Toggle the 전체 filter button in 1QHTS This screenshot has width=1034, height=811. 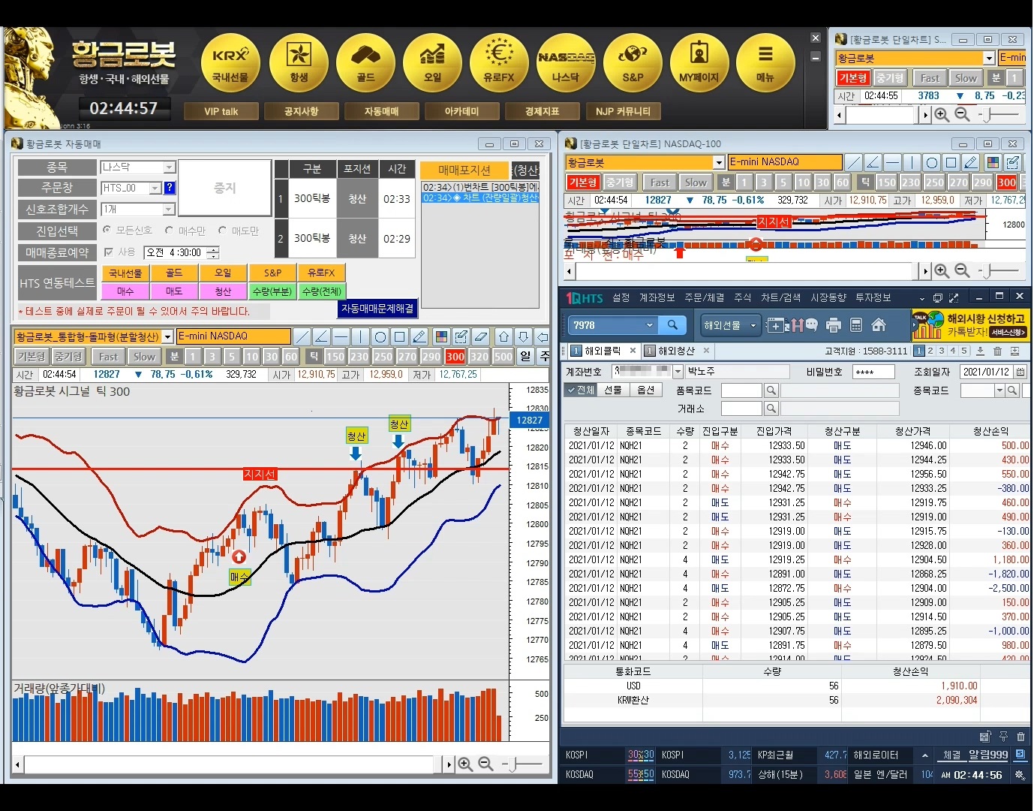580,390
